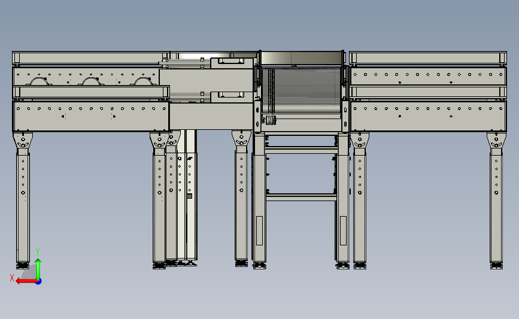Select the small dark square on the lift column
The width and height of the screenshot is (519, 319).
[x=190, y=196]
